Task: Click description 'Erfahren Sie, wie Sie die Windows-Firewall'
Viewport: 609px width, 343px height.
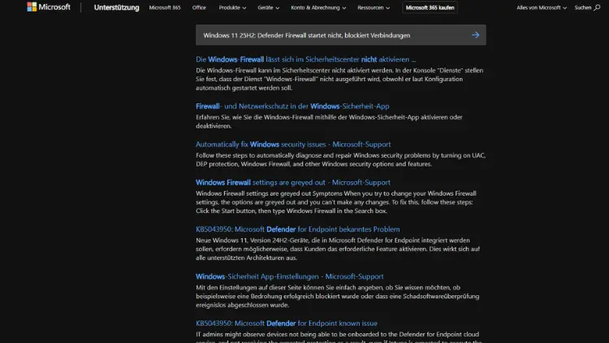Action: pos(329,121)
